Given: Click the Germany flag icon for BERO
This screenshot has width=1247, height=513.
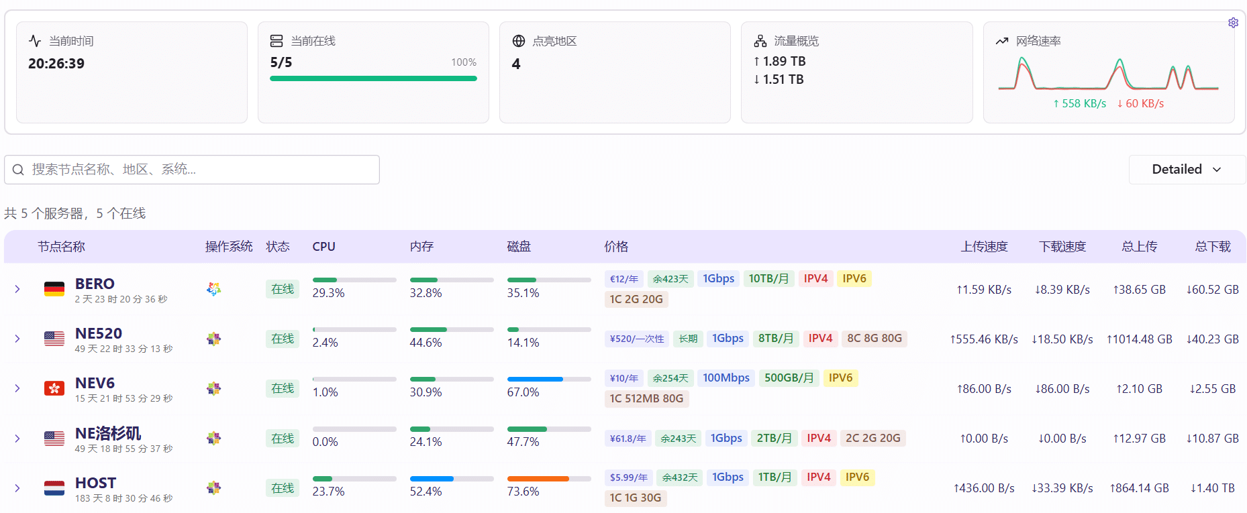Looking at the screenshot, I should (54, 289).
